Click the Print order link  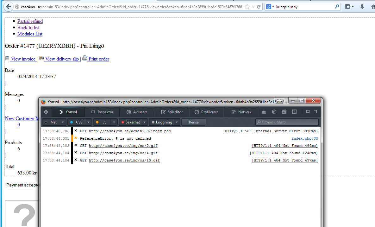tap(99, 59)
